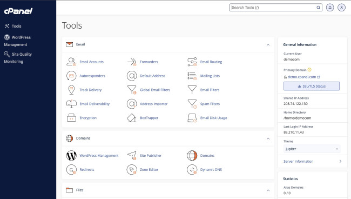Open the Dynamic DNS icon

click(192, 170)
